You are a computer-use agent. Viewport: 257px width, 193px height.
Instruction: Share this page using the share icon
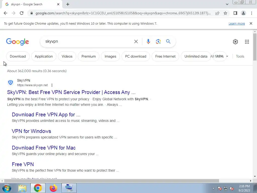(217, 13)
